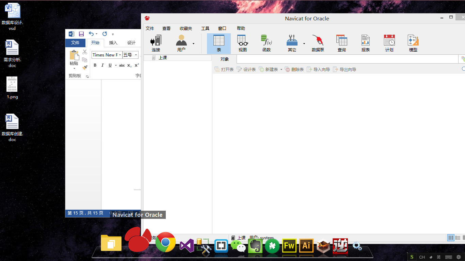Click the 其它 others icon in Navicat

click(x=292, y=43)
